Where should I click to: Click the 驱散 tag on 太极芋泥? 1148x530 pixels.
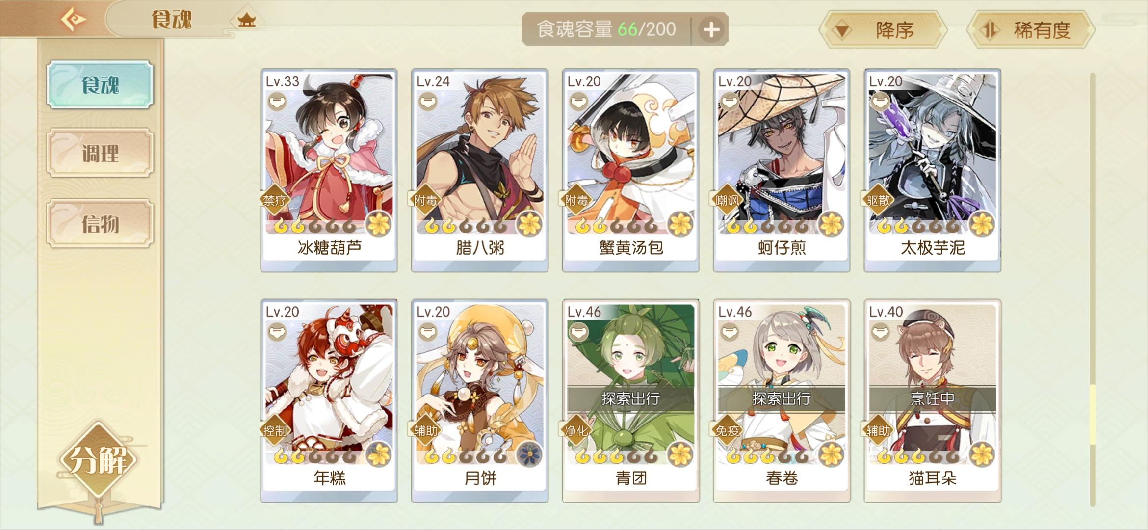(x=878, y=200)
